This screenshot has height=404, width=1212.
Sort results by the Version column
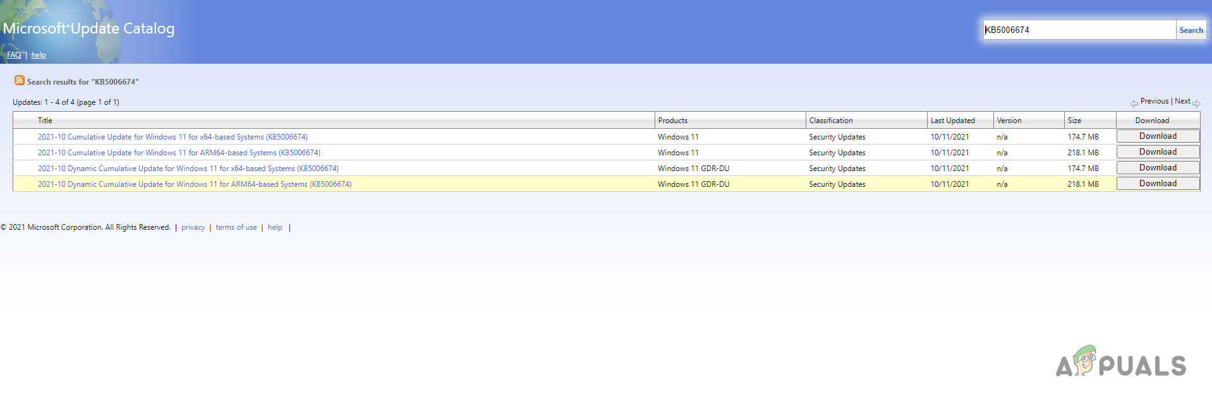pos(1009,121)
